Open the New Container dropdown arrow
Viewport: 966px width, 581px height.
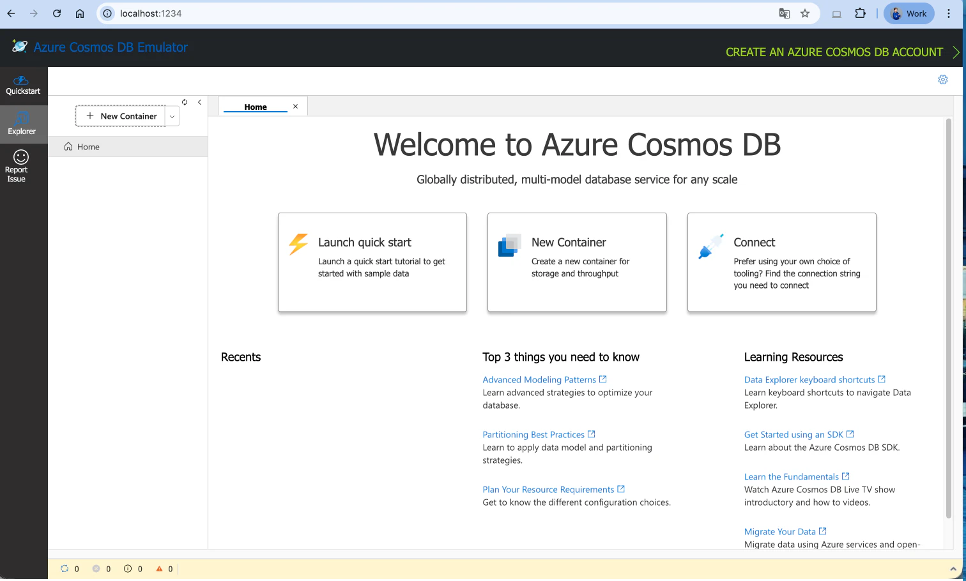tap(172, 116)
